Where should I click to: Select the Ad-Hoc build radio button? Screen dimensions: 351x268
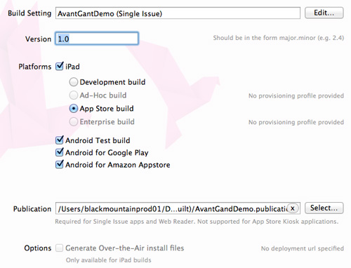74,95
